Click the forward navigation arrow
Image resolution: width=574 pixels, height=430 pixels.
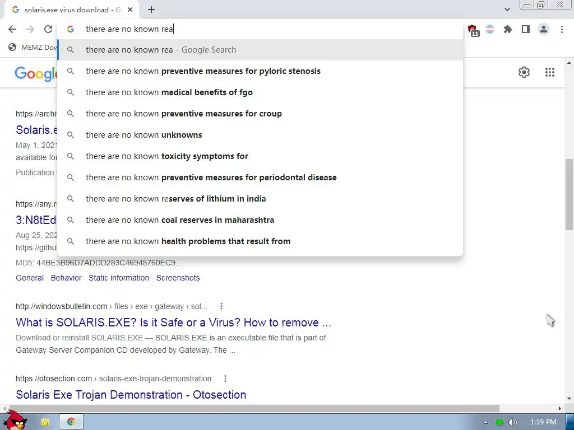point(30,29)
